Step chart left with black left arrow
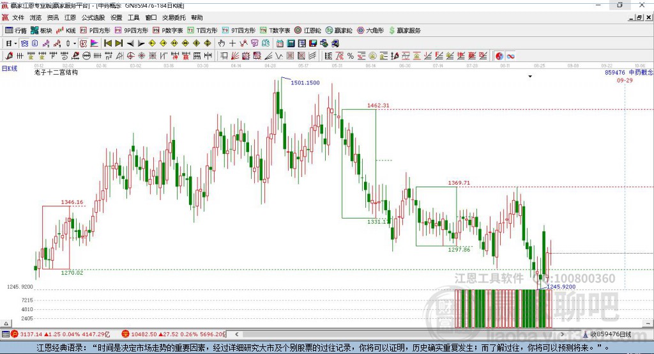654x354 pixels. (x=130, y=43)
